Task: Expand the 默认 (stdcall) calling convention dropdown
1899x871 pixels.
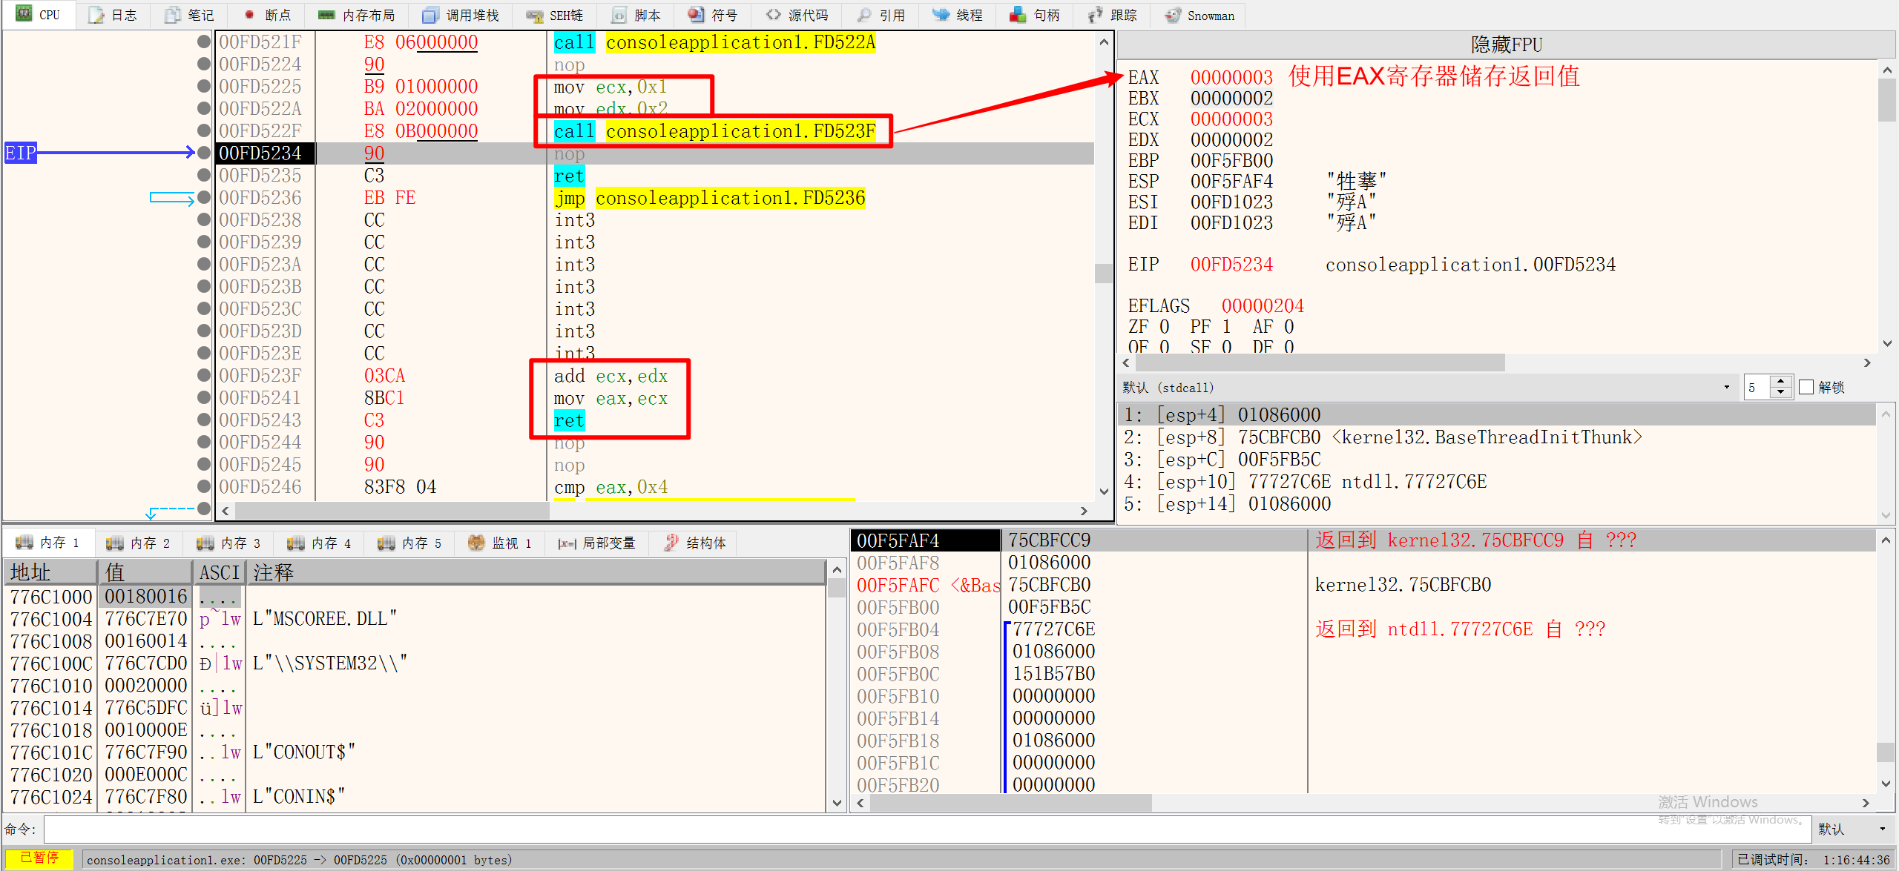Action: pos(1726,387)
